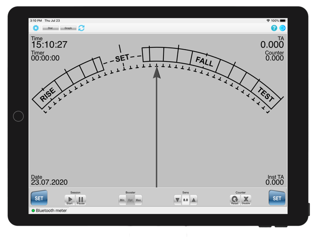The width and height of the screenshot is (316, 237).
Task: Pause the session
Action: click(x=81, y=200)
